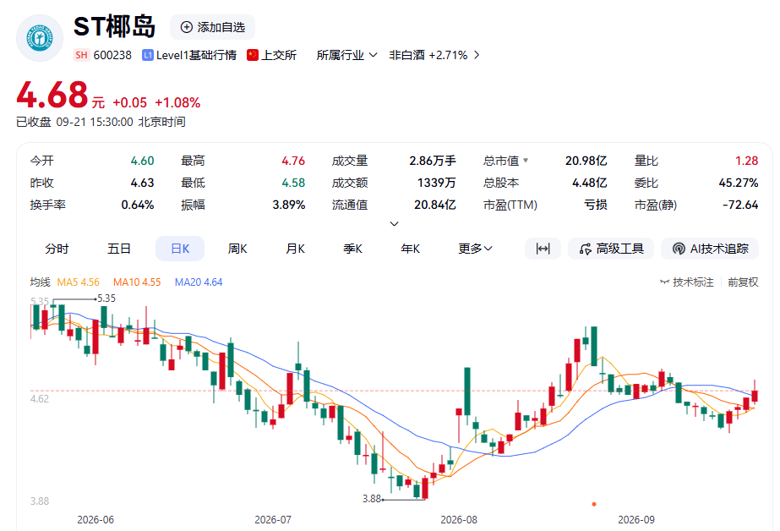Expand the 所属行业 dropdown
Screen dimensions: 780x531
coord(346,55)
